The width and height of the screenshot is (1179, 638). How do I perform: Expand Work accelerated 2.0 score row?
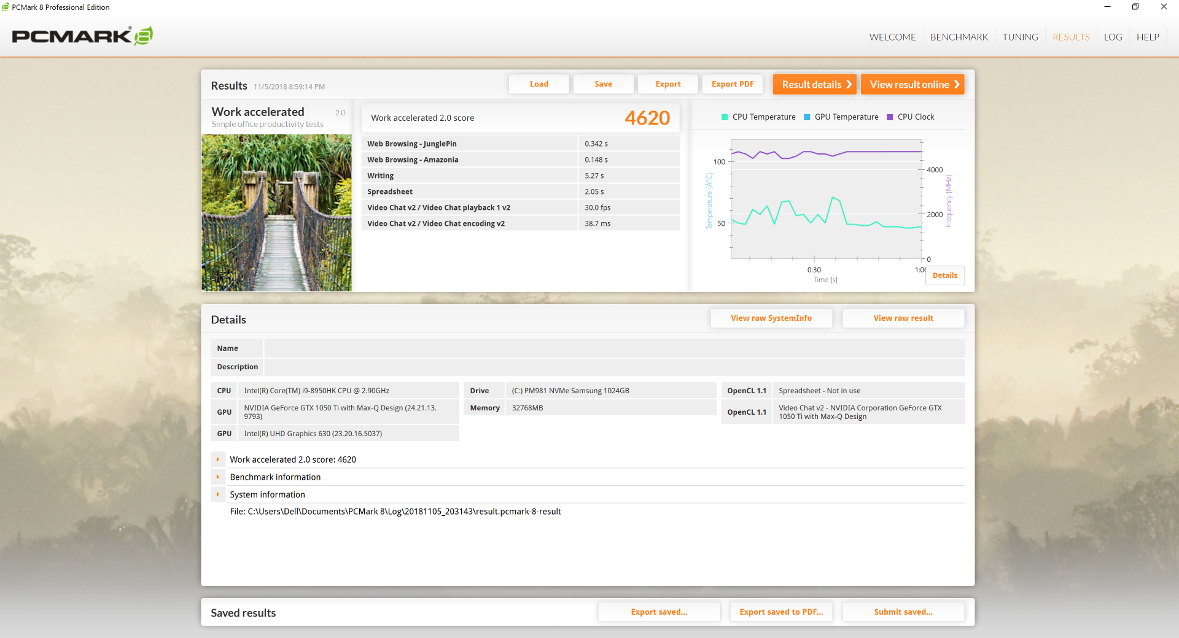[x=218, y=459]
